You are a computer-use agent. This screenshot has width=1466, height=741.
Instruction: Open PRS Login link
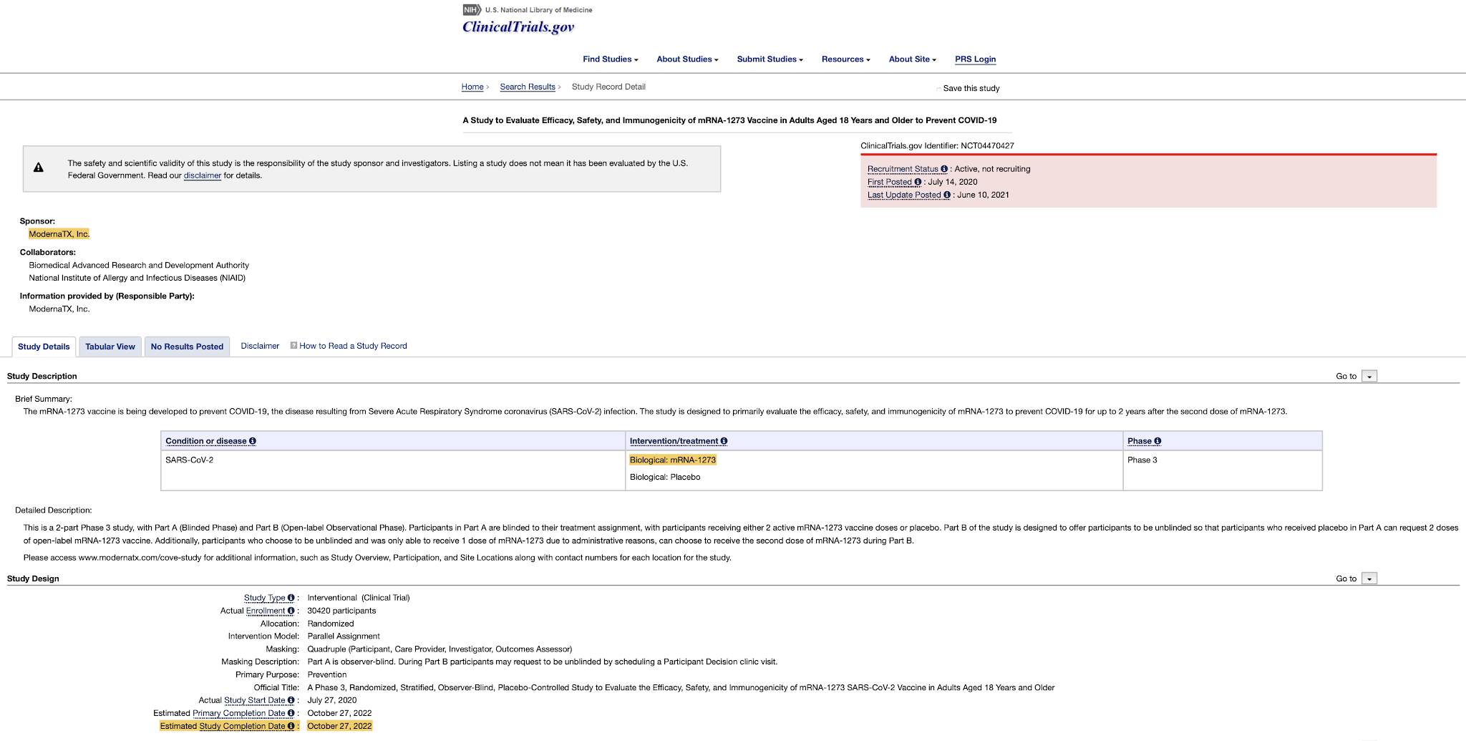975,59
